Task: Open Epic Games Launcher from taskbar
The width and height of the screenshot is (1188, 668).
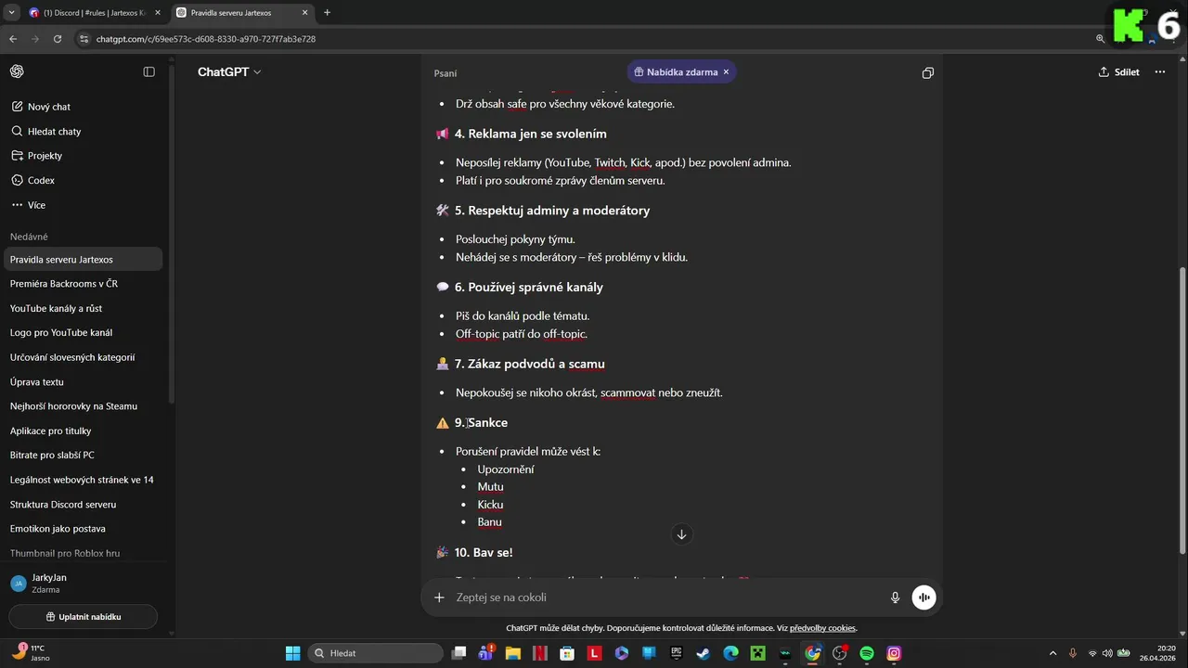Action: click(676, 653)
